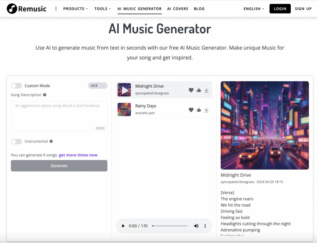317x243 pixels.
Task: Open the v3.5 model version dropdown
Action: [x=98, y=86]
